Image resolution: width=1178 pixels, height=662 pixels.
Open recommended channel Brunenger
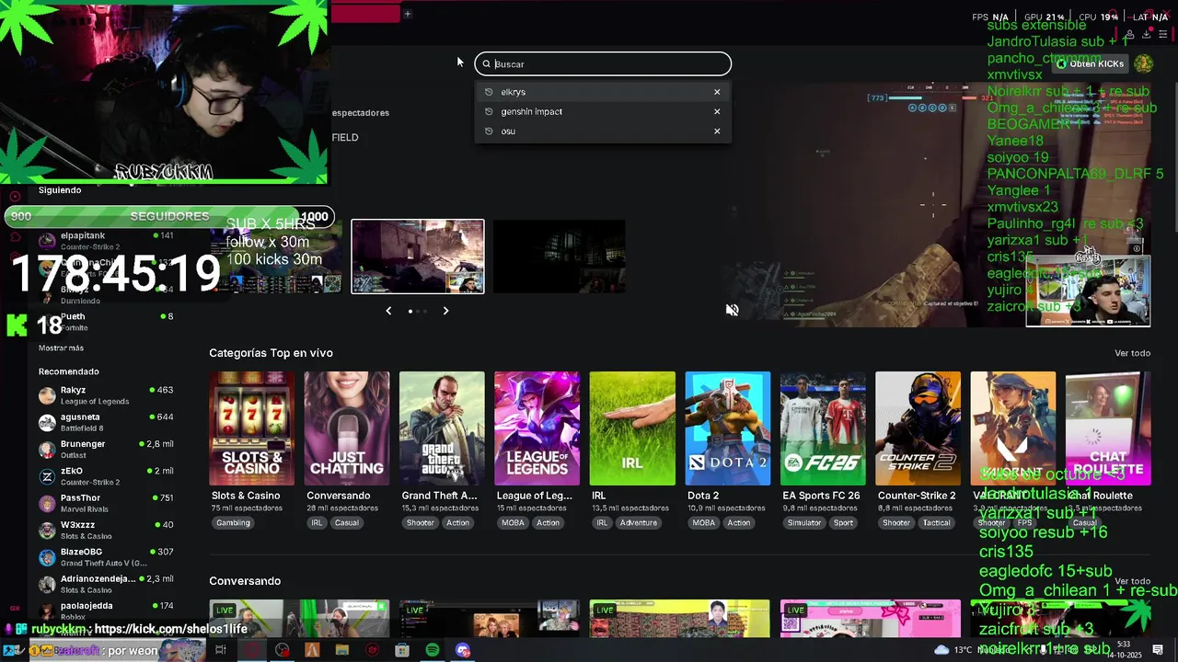click(x=106, y=449)
